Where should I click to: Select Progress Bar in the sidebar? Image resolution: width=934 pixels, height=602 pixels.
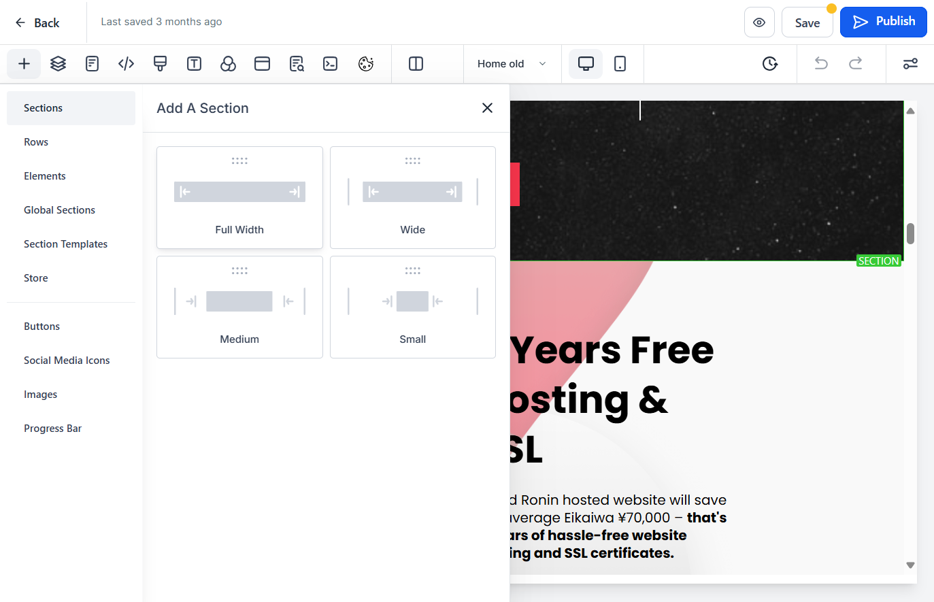pos(71,429)
